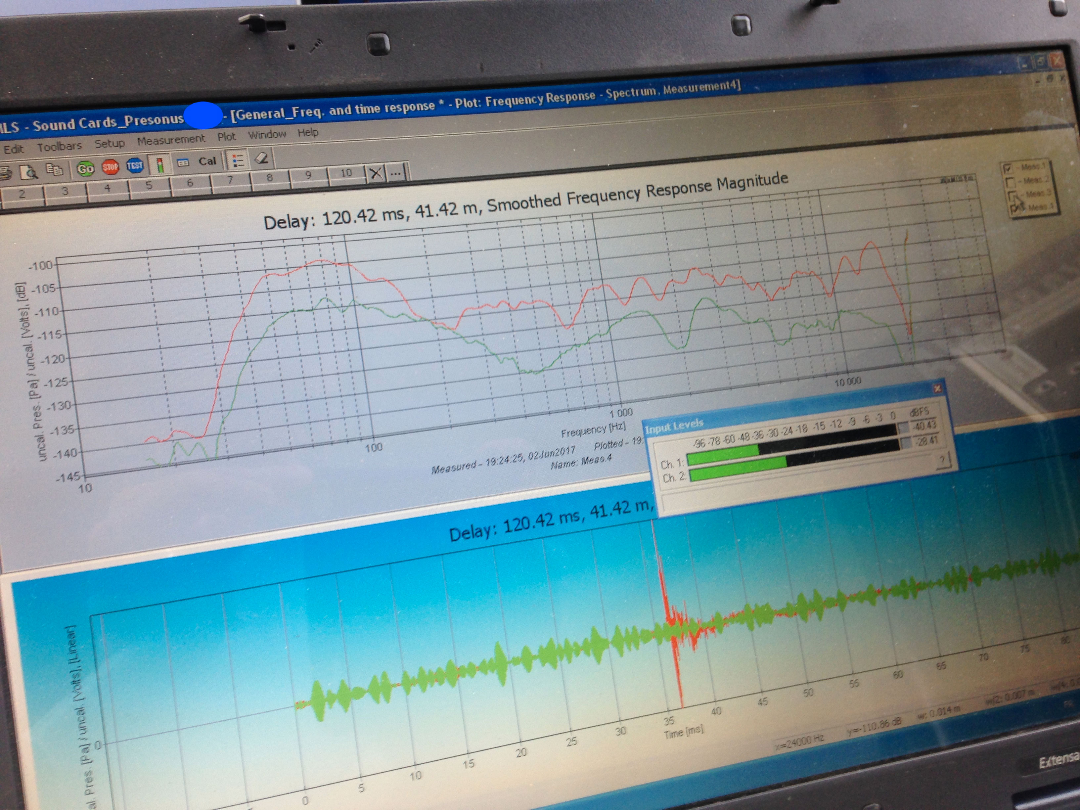Open the settings table icon beside Cal
1080x810 pixels.
pyautogui.click(x=183, y=163)
